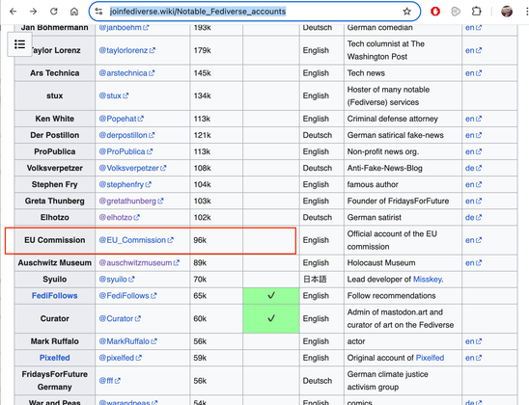
Task: Open the FediFollows wiki page link
Action: pos(55,296)
